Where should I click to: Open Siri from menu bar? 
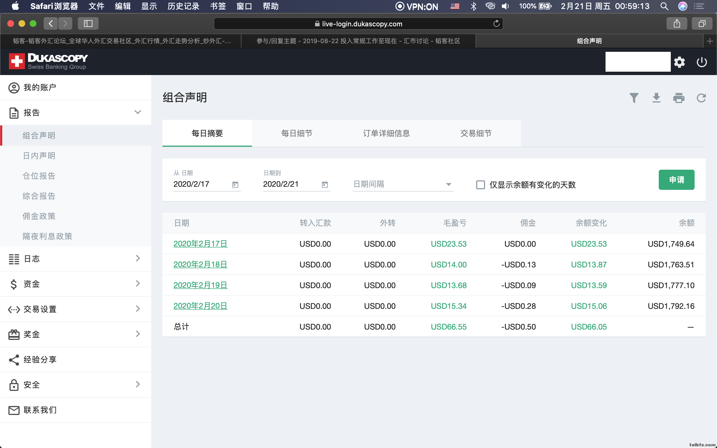point(683,6)
